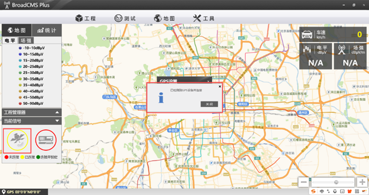Click the 20~25dBμV legend entry
Viewport: 369px width, 195px height.
coord(31,66)
